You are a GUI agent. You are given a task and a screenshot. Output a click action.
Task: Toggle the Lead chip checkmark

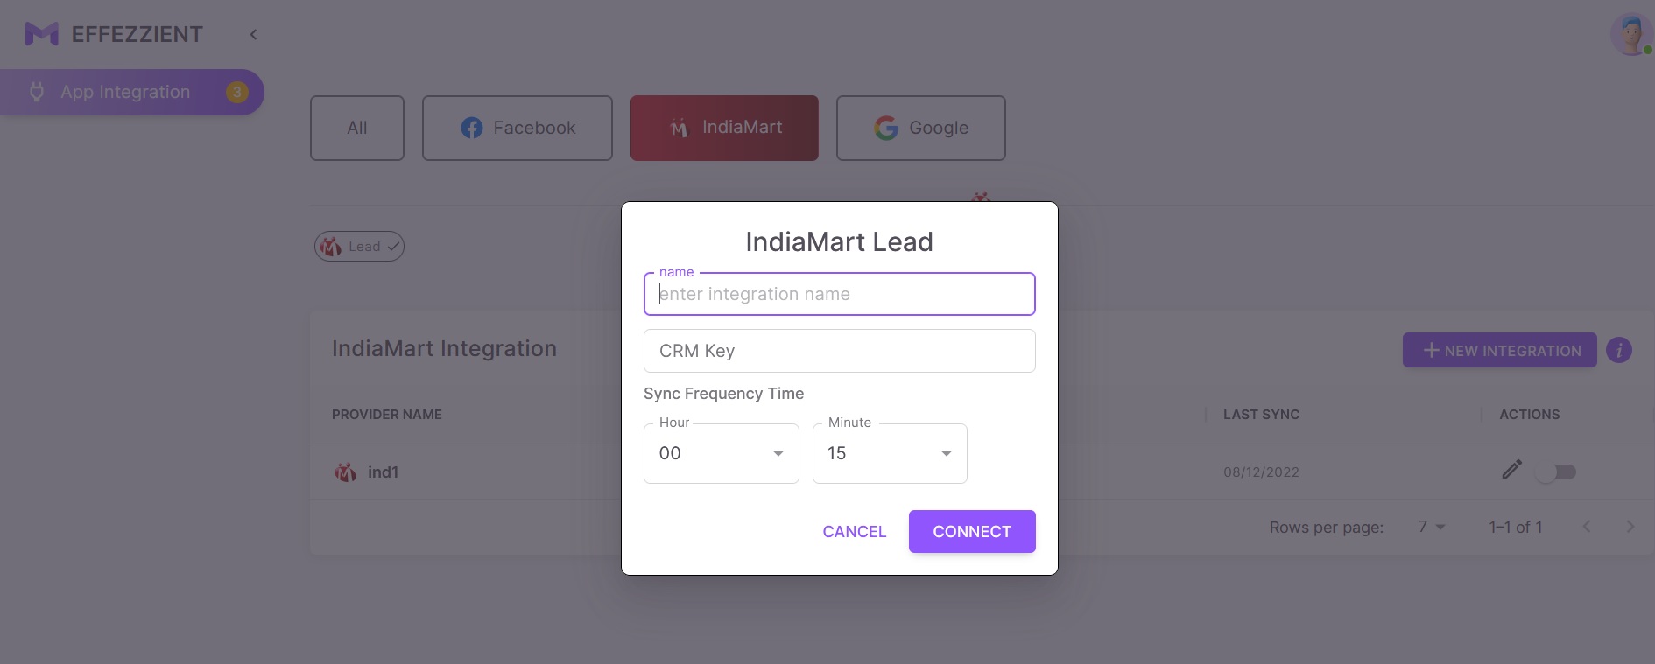coord(393,247)
